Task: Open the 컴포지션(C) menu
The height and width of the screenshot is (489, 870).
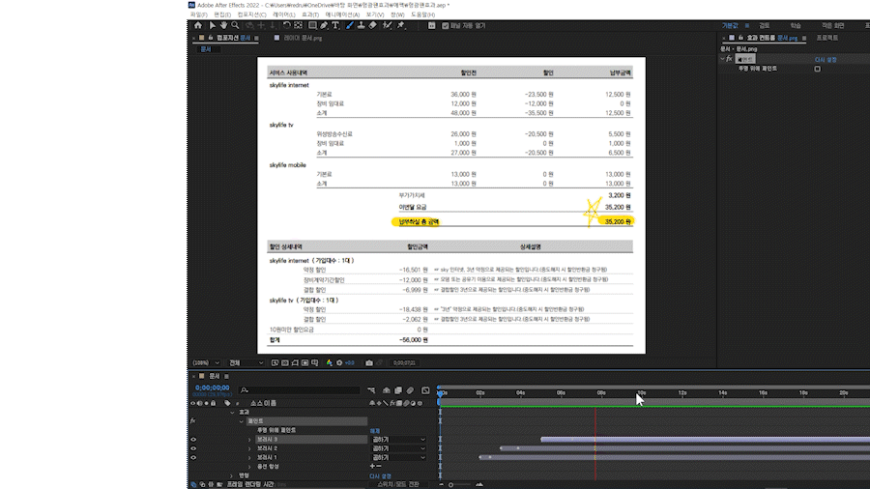Action: coord(251,14)
